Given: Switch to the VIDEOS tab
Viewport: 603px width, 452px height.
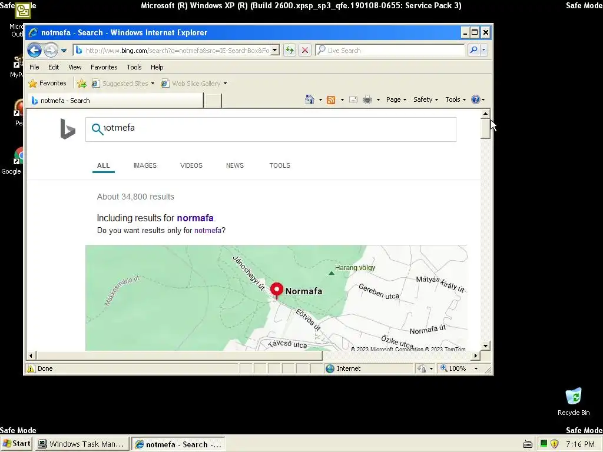Looking at the screenshot, I should click(191, 165).
